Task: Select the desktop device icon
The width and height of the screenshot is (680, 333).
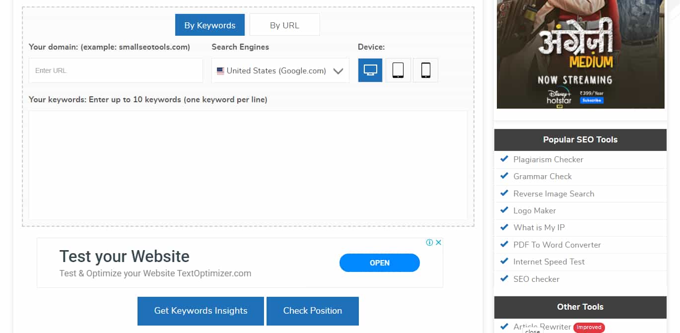Action: pyautogui.click(x=370, y=70)
